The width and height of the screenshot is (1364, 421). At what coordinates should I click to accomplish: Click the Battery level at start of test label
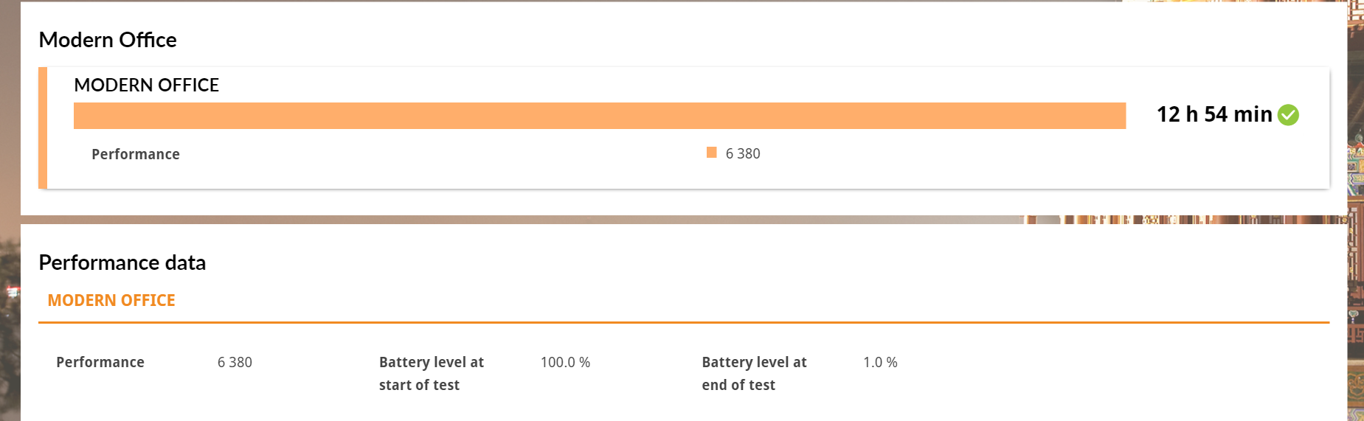click(431, 373)
